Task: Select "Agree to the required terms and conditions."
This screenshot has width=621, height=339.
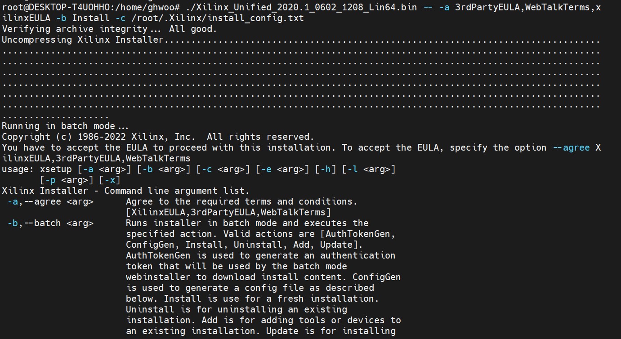Action: (241, 202)
